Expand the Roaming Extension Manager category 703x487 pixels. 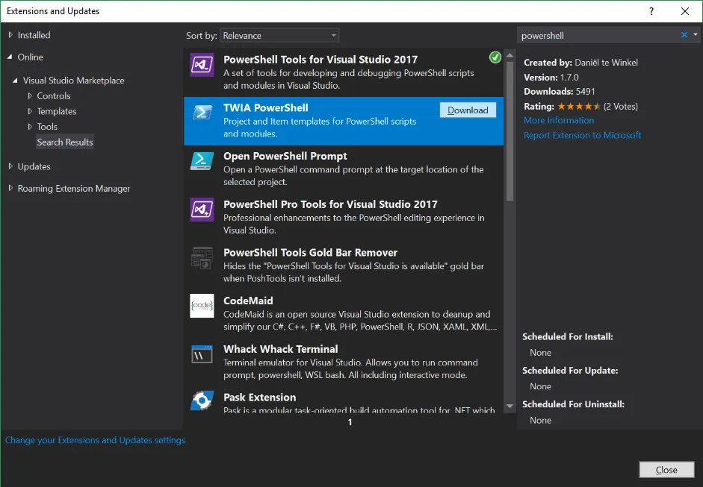[x=10, y=189]
